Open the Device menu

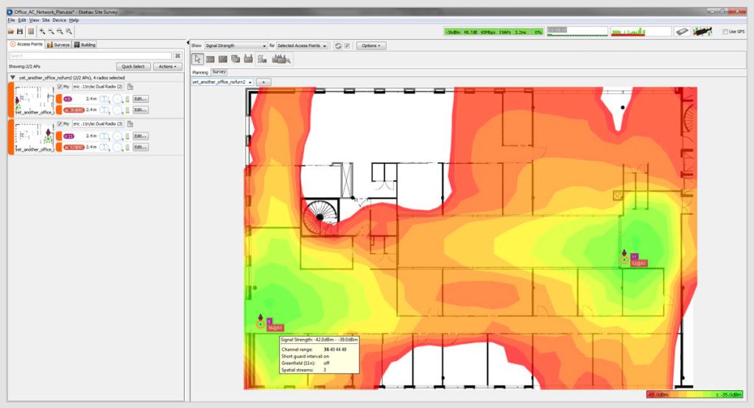coord(60,20)
